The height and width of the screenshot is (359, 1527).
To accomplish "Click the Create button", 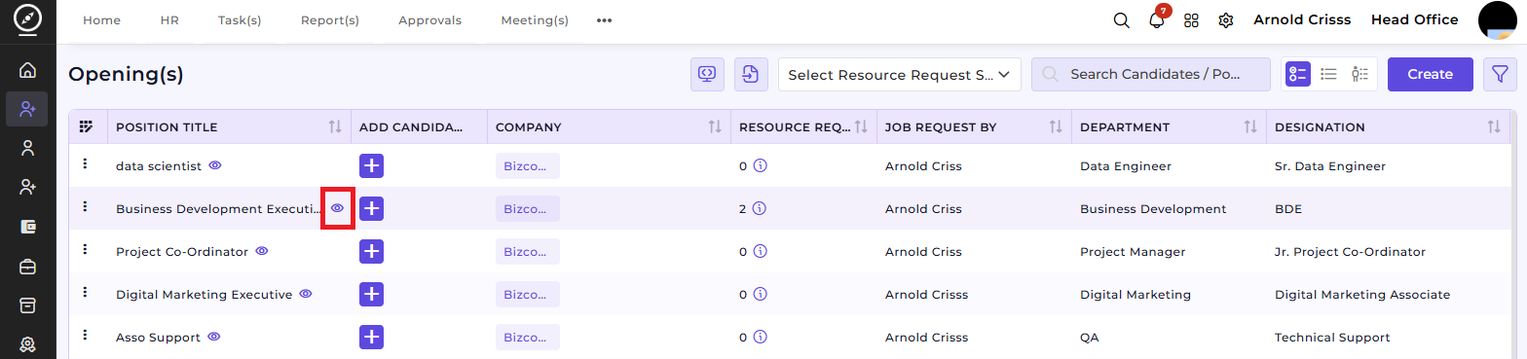I will pos(1431,74).
